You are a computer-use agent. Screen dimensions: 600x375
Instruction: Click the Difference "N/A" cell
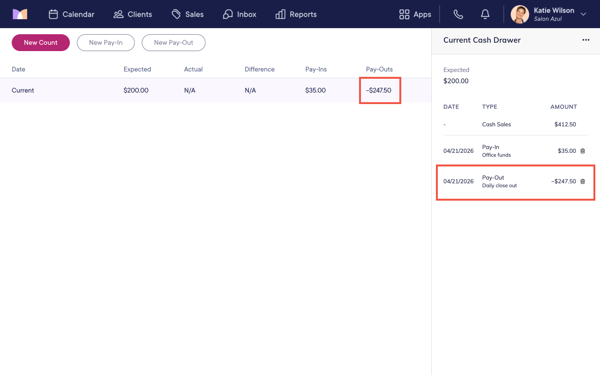click(250, 90)
